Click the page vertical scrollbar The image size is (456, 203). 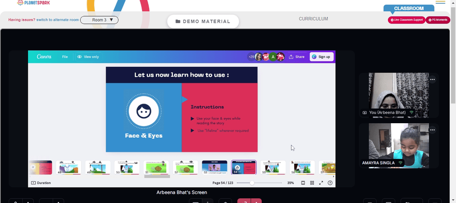pos(453,55)
